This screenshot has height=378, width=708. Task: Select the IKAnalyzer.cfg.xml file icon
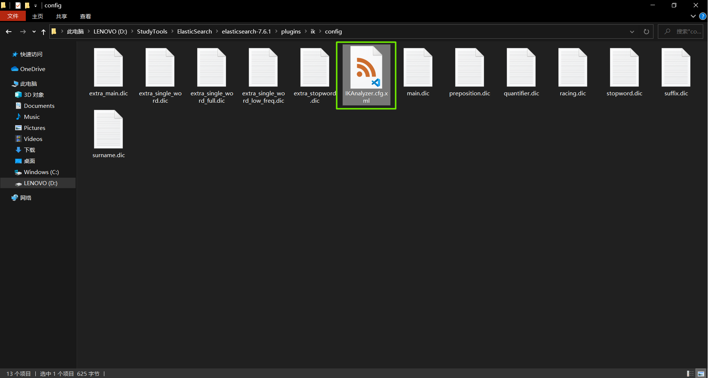366,67
